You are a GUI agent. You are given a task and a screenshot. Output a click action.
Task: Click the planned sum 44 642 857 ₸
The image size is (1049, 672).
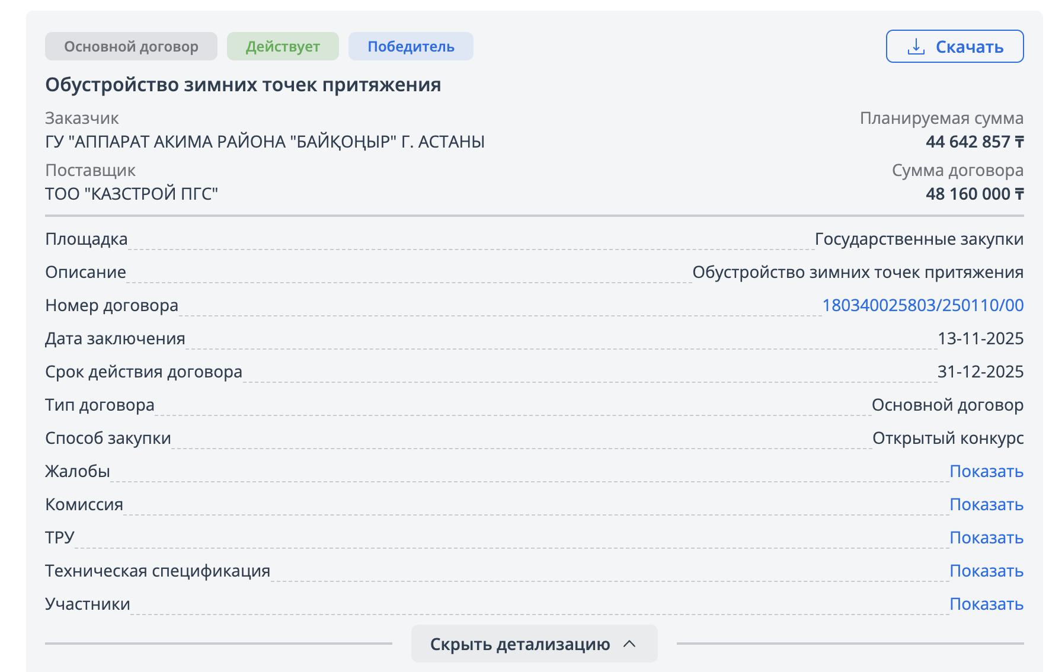[x=974, y=142]
